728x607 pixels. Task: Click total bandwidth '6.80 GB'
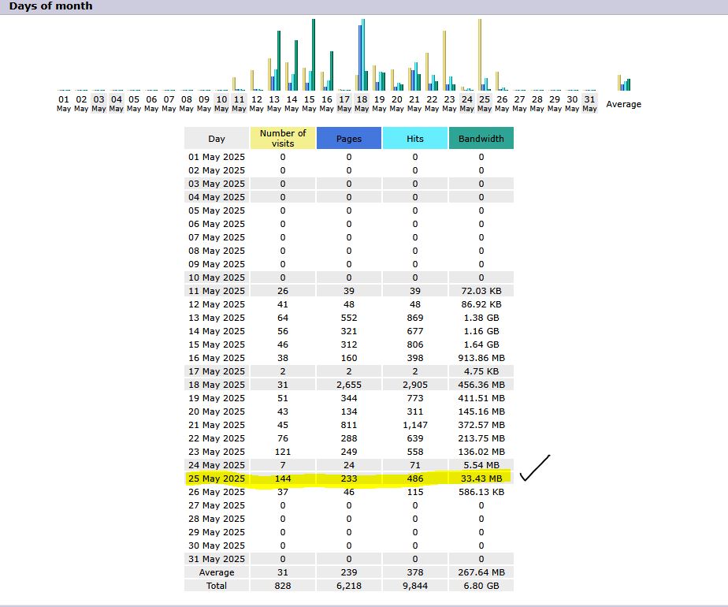(481, 586)
